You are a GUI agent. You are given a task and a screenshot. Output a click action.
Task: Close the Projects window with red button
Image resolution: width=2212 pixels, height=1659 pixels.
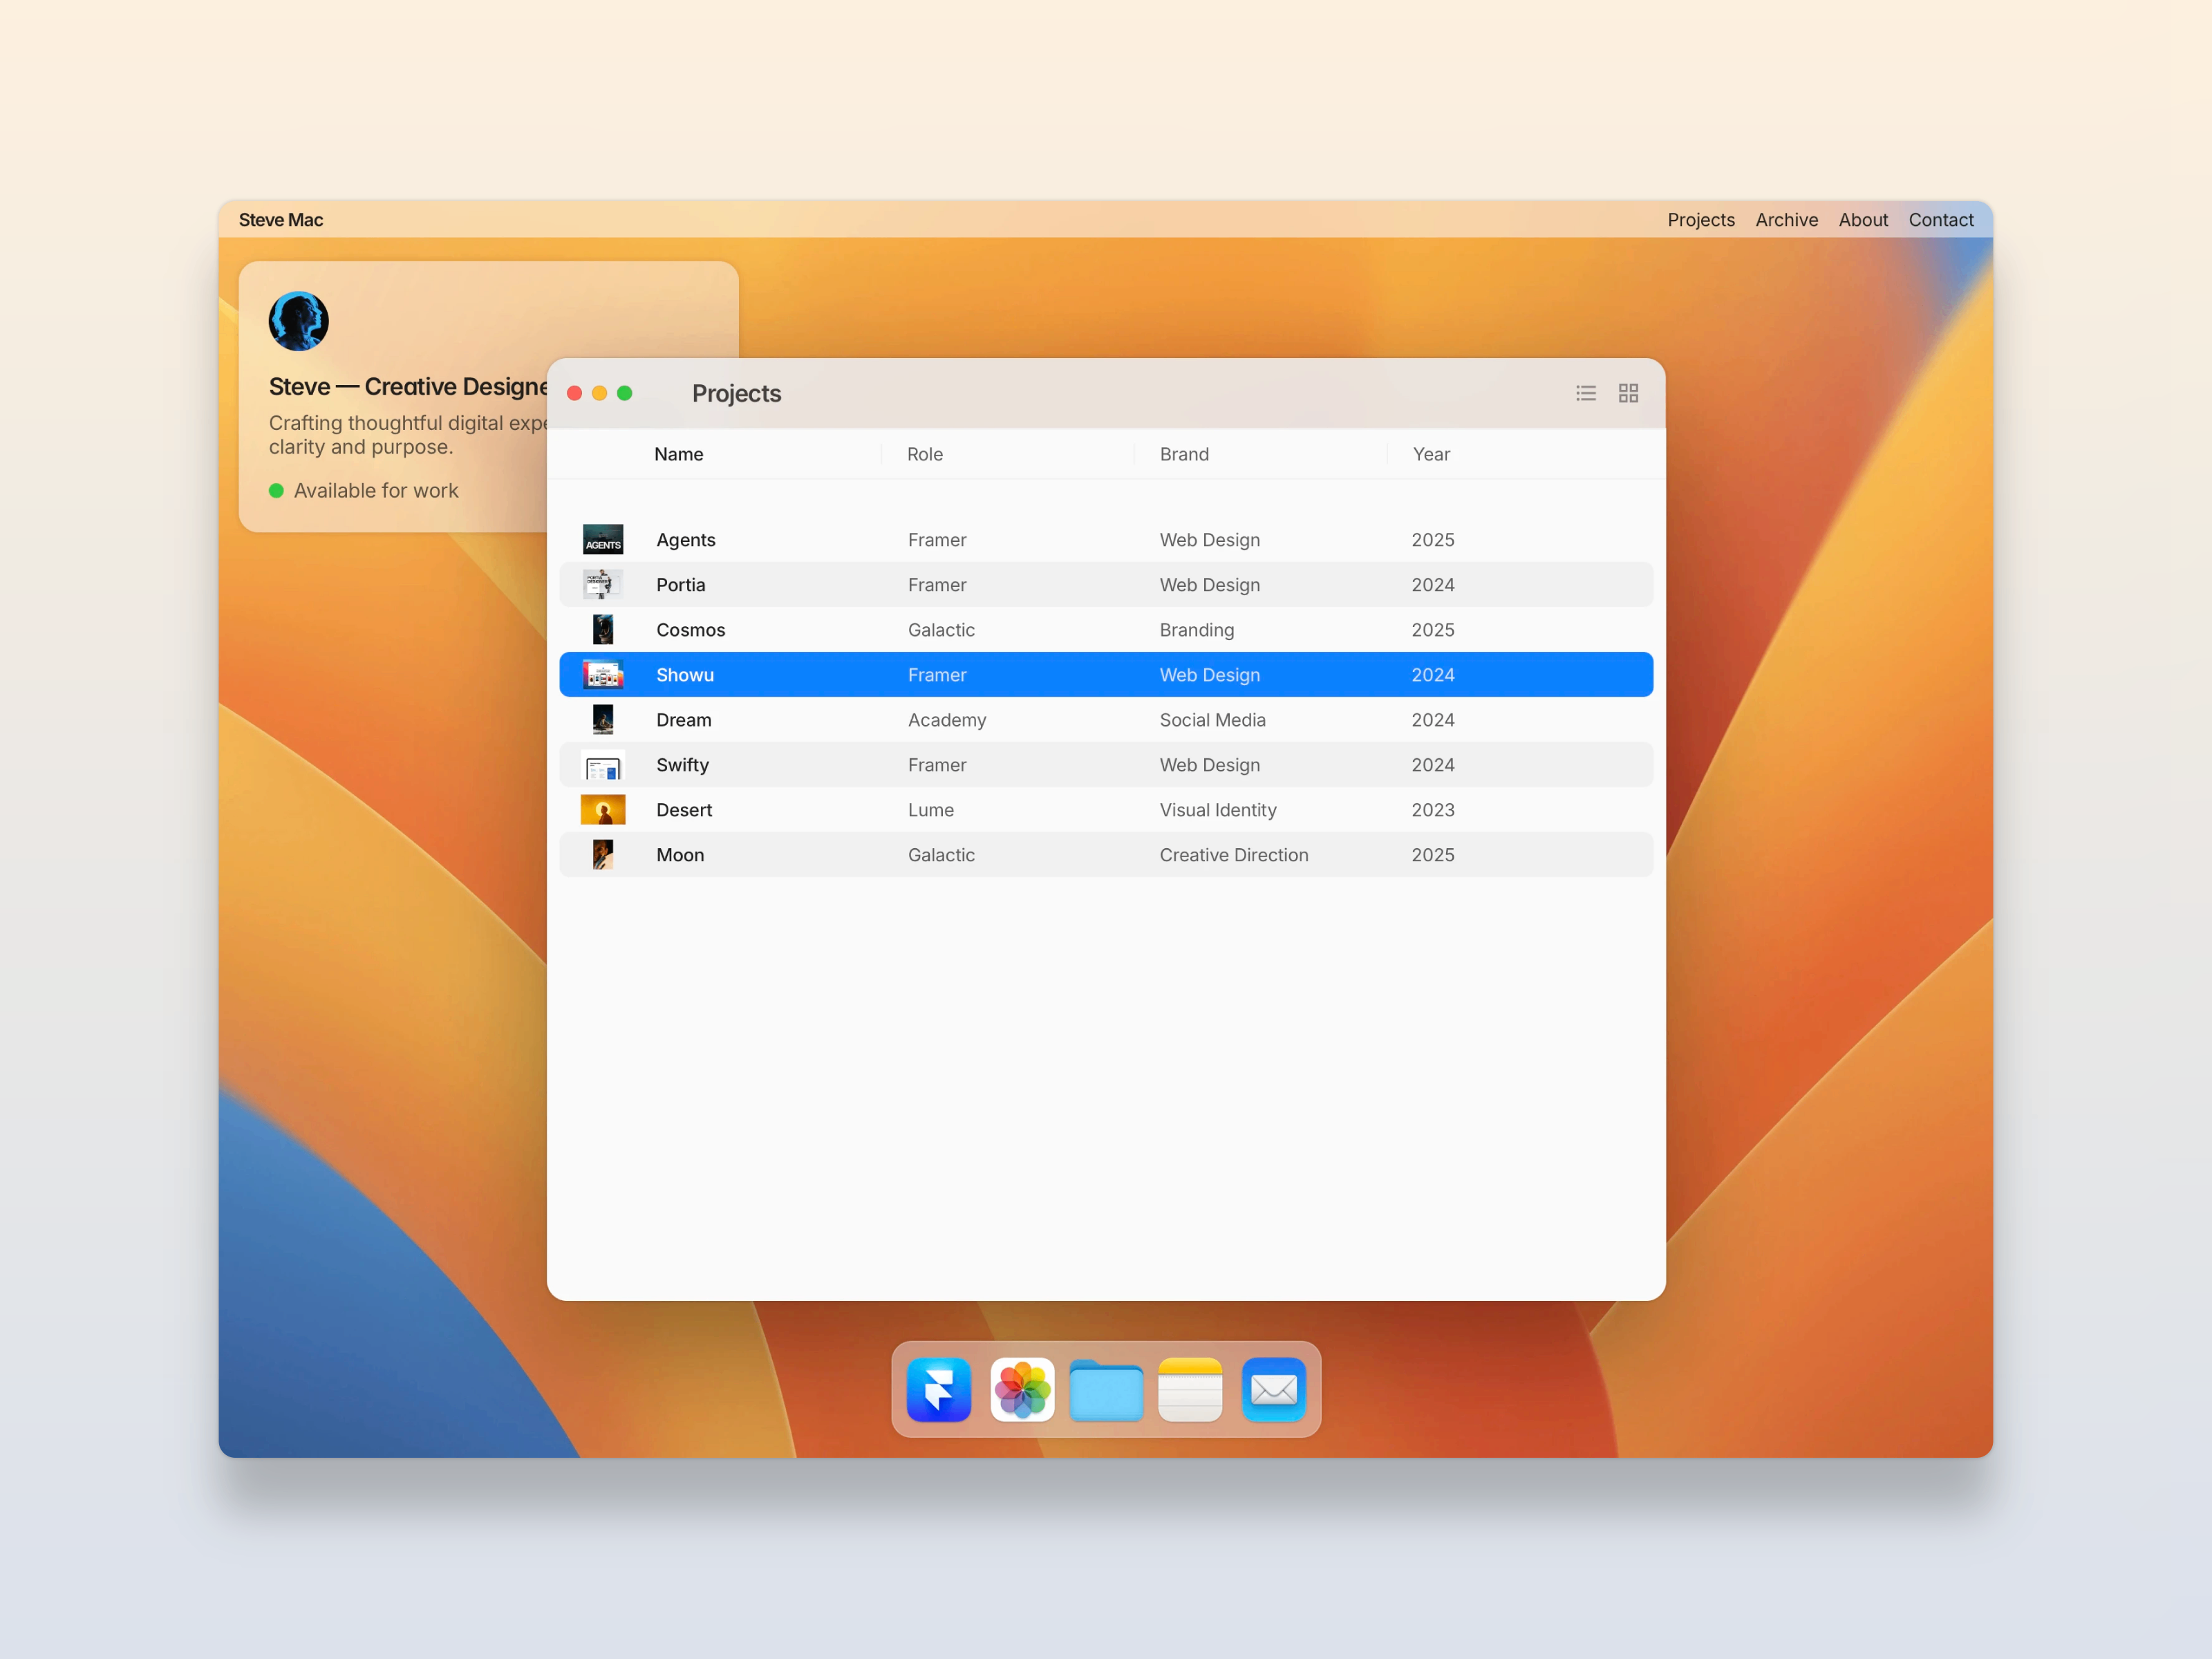(574, 393)
